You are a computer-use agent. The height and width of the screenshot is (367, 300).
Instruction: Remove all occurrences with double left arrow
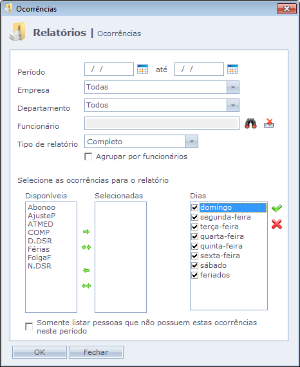[86, 286]
